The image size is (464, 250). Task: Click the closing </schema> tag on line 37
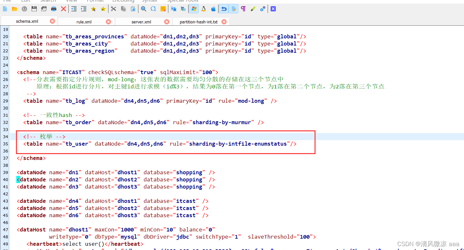[31, 158]
